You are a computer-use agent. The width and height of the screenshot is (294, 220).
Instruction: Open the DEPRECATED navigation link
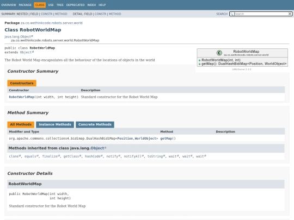[75, 5]
